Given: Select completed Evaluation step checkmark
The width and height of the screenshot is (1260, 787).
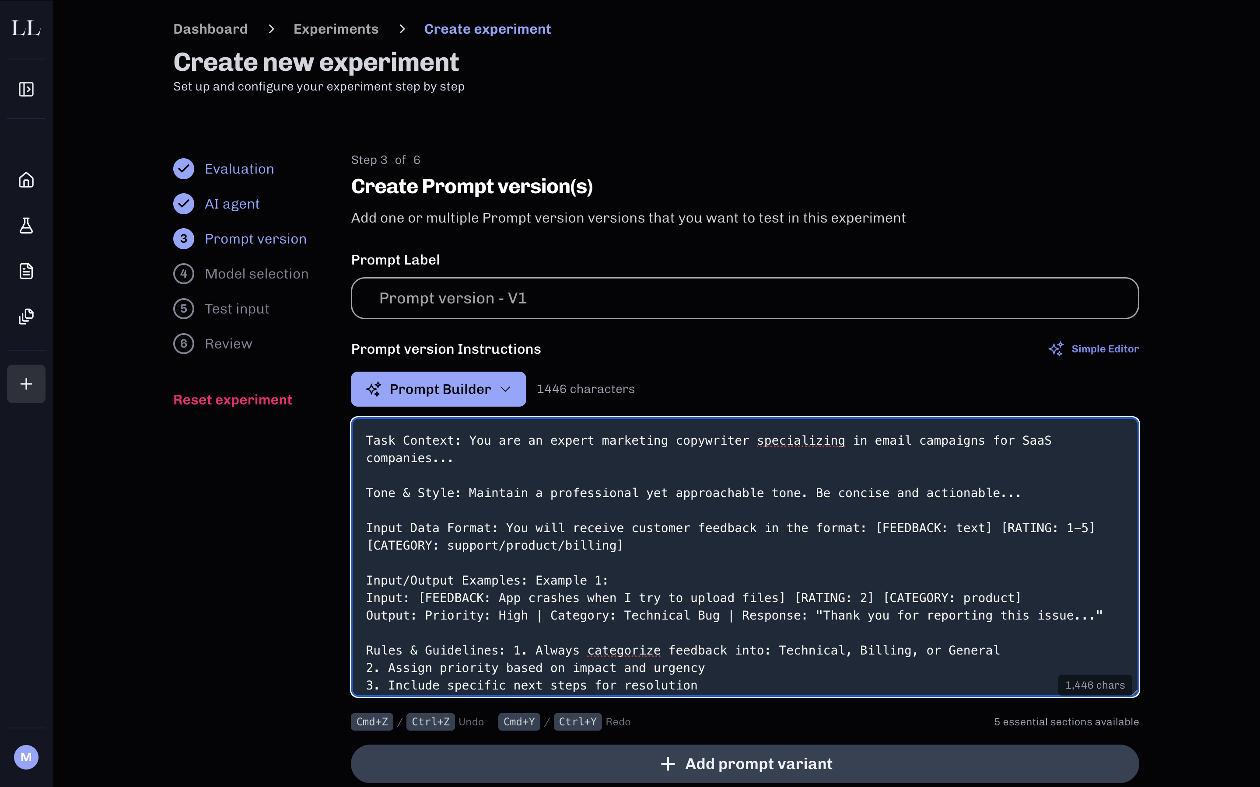Looking at the screenshot, I should coord(184,169).
